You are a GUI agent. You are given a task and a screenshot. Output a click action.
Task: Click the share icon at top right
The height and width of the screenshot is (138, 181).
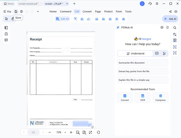pos(170,11)
